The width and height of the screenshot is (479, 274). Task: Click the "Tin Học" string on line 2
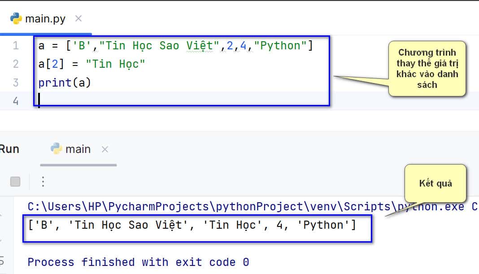115,64
